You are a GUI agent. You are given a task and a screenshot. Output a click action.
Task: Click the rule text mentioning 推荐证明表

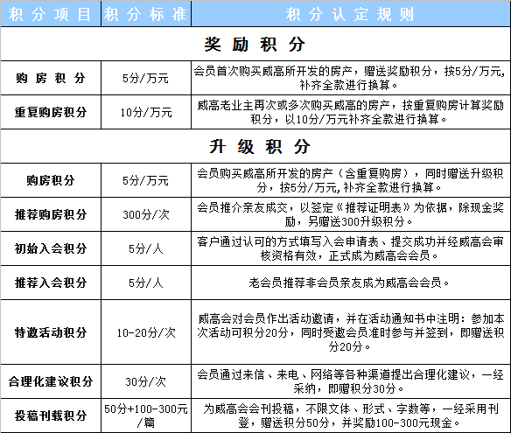tap(350, 214)
